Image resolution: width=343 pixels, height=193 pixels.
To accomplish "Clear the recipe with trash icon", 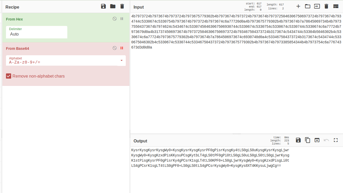I will pyautogui.click(x=122, y=6).
